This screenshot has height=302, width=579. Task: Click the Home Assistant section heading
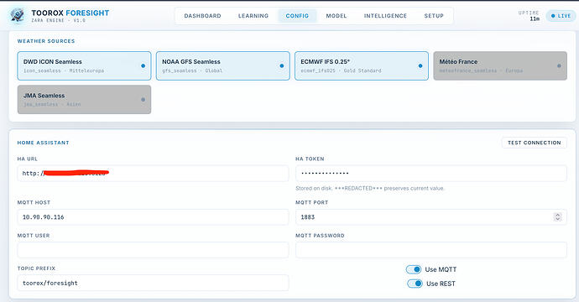(43, 143)
